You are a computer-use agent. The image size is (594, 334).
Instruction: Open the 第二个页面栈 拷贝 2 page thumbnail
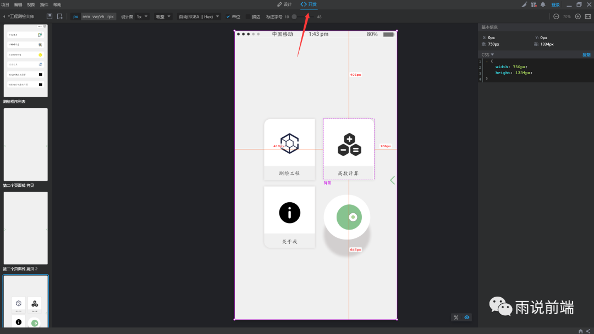point(26,228)
